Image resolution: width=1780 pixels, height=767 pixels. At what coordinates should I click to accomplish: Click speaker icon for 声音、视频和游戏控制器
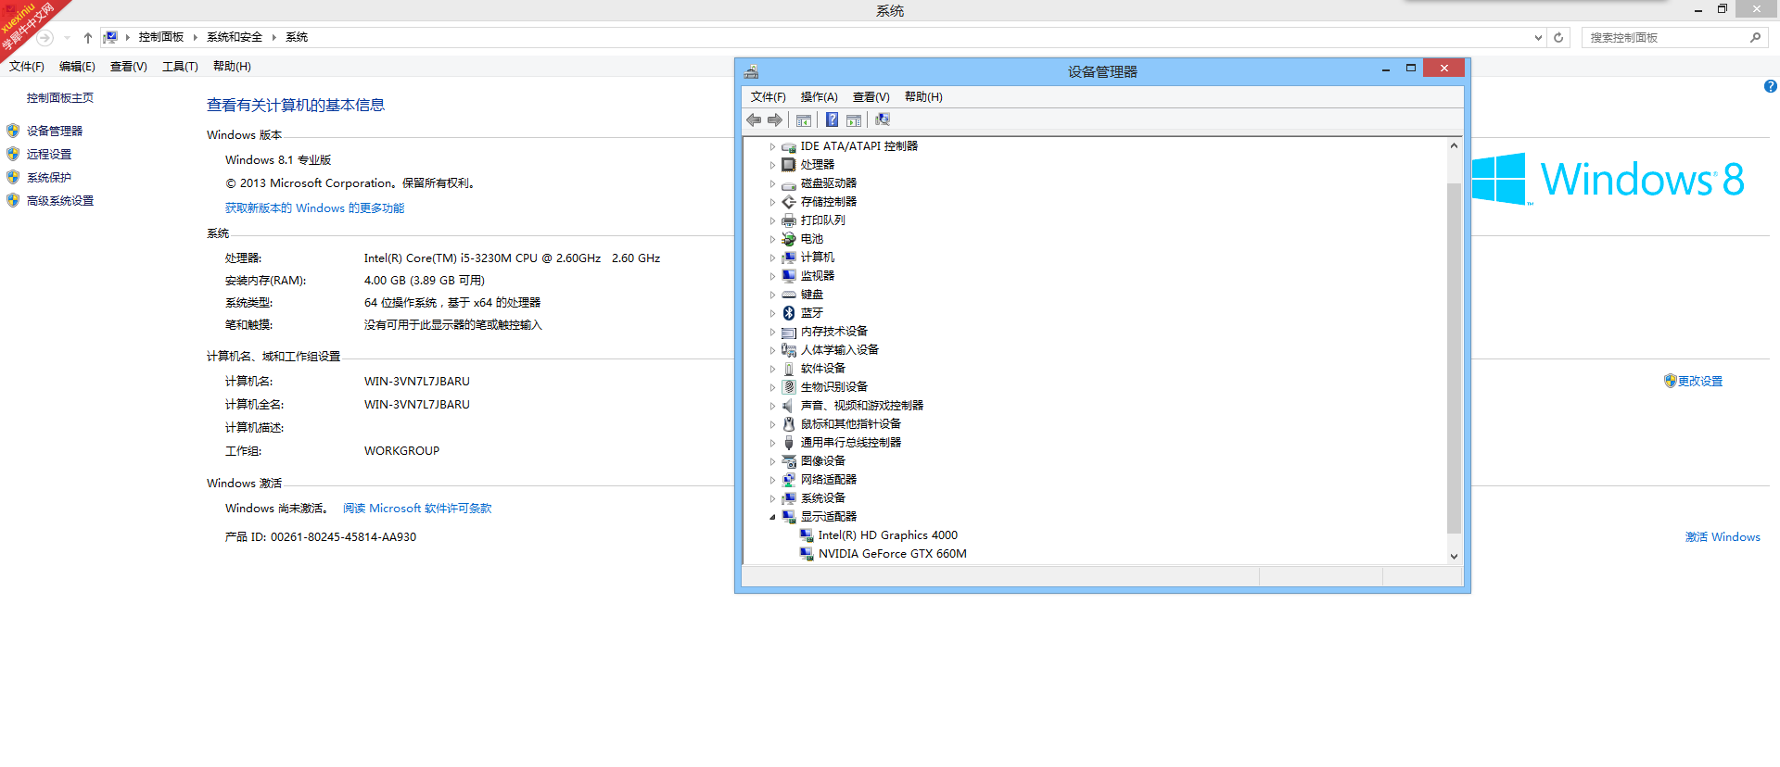pos(789,406)
